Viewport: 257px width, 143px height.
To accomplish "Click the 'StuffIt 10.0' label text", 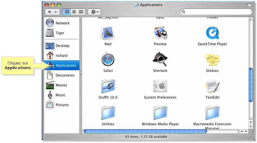I will click(x=108, y=97).
